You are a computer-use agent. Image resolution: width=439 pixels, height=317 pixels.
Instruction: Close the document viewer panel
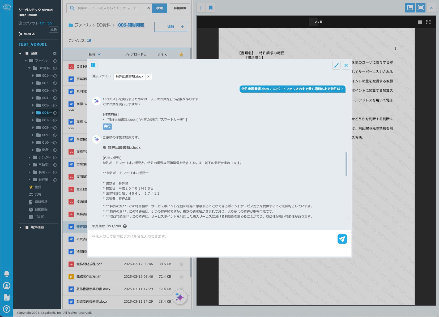click(431, 8)
